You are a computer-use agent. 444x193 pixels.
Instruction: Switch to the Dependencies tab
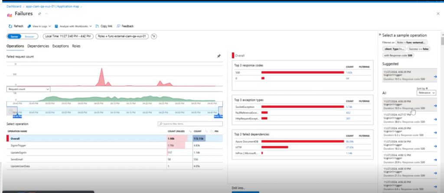pyautogui.click(x=38, y=46)
